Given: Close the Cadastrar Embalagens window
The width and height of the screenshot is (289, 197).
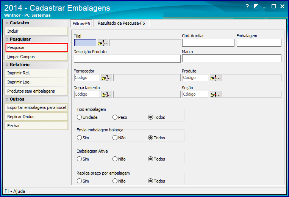Looking at the screenshot, I should [282, 6].
